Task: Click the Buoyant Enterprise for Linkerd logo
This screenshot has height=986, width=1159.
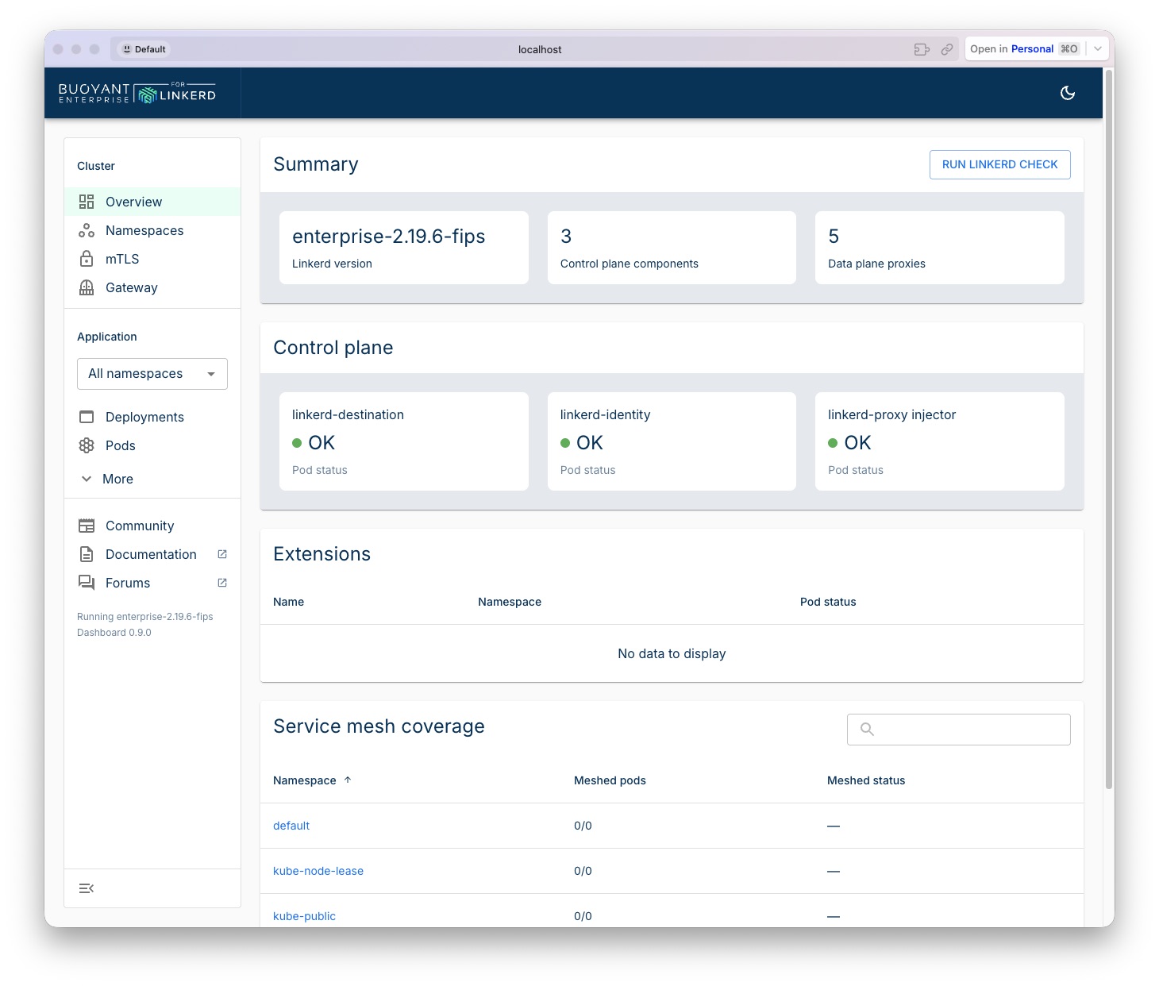Action: click(x=137, y=93)
